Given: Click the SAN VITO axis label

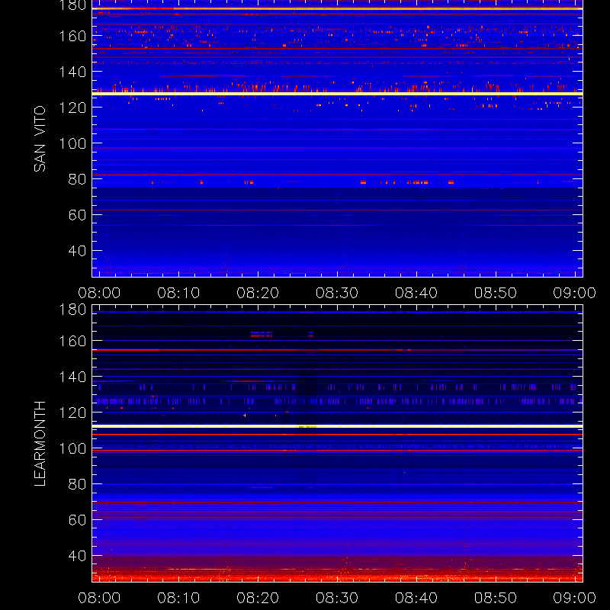Looking at the screenshot, I should coord(40,139).
